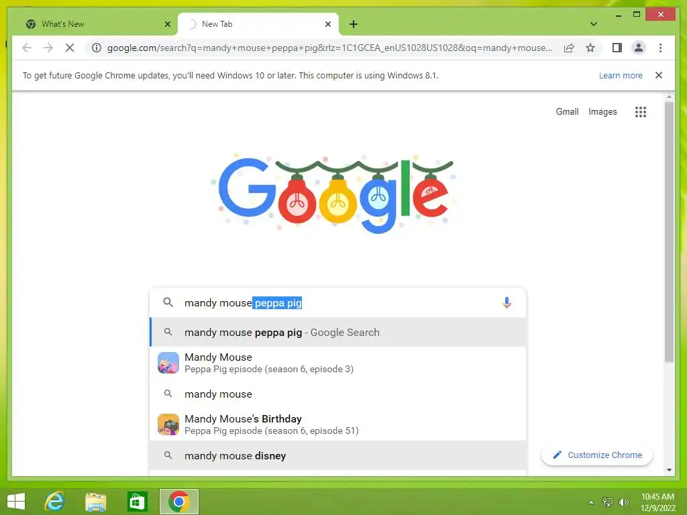Open the Google apps grid
687x515 pixels.
(641, 112)
